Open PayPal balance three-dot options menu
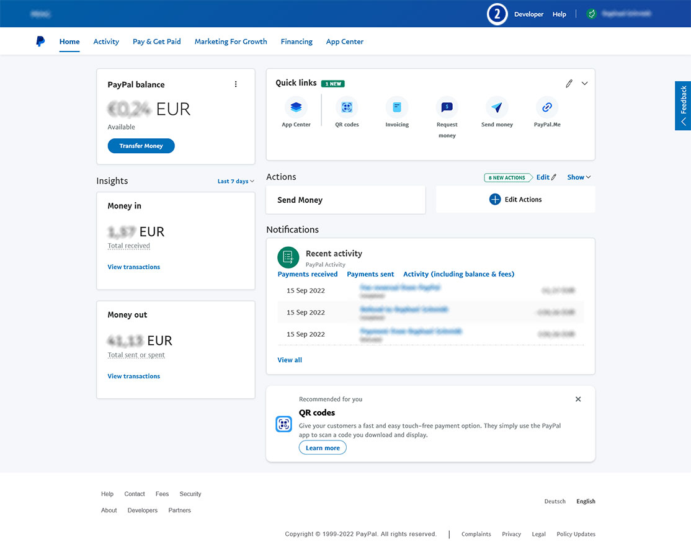 click(236, 84)
